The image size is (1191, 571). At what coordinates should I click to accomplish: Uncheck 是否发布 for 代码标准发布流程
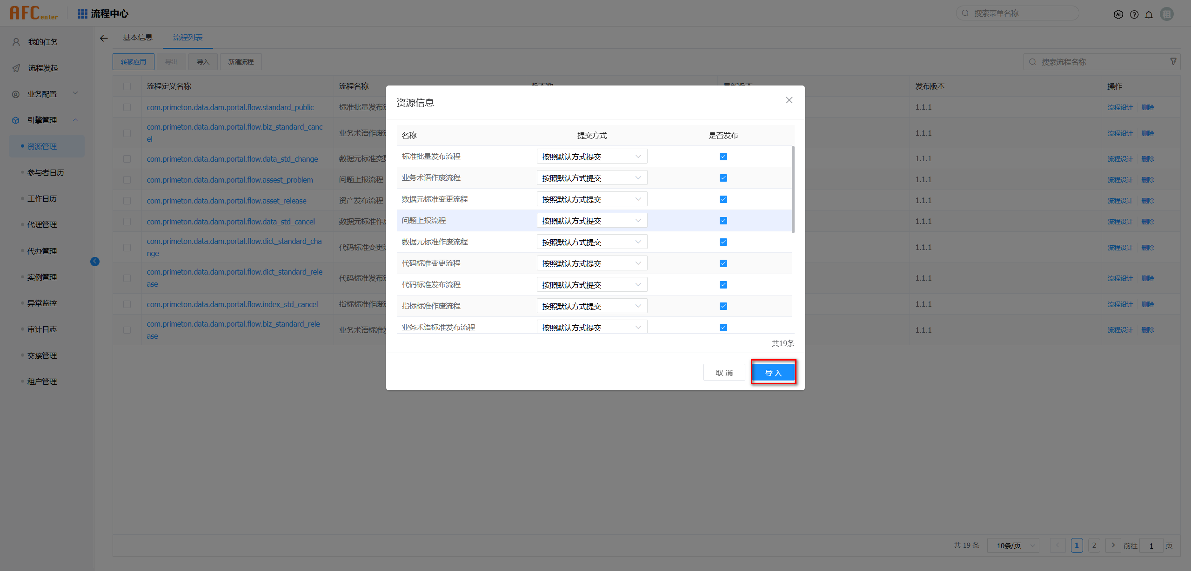[x=723, y=285]
